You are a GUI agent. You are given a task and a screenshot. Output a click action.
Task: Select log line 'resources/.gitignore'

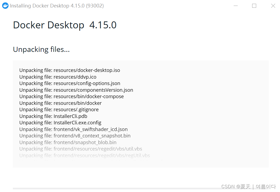[59, 110]
